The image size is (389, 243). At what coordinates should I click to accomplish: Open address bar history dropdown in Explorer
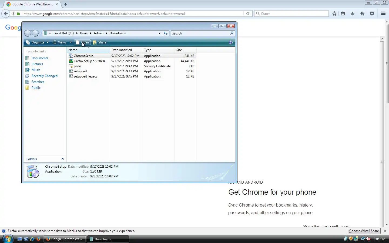(159, 33)
